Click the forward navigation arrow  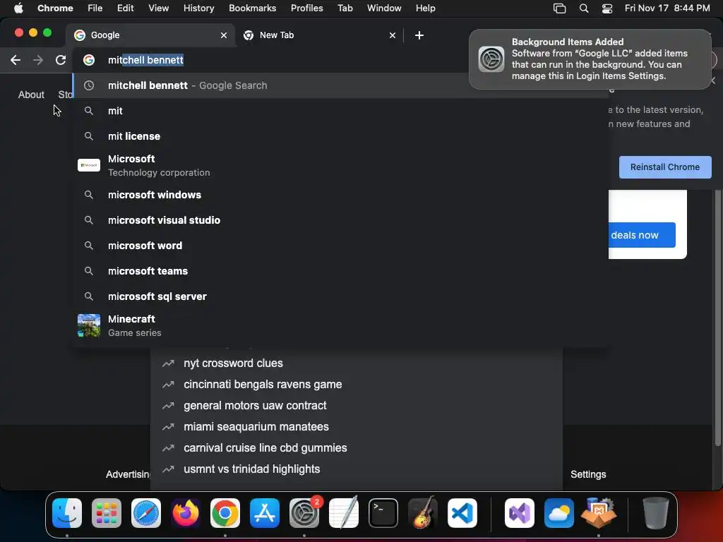click(x=38, y=60)
